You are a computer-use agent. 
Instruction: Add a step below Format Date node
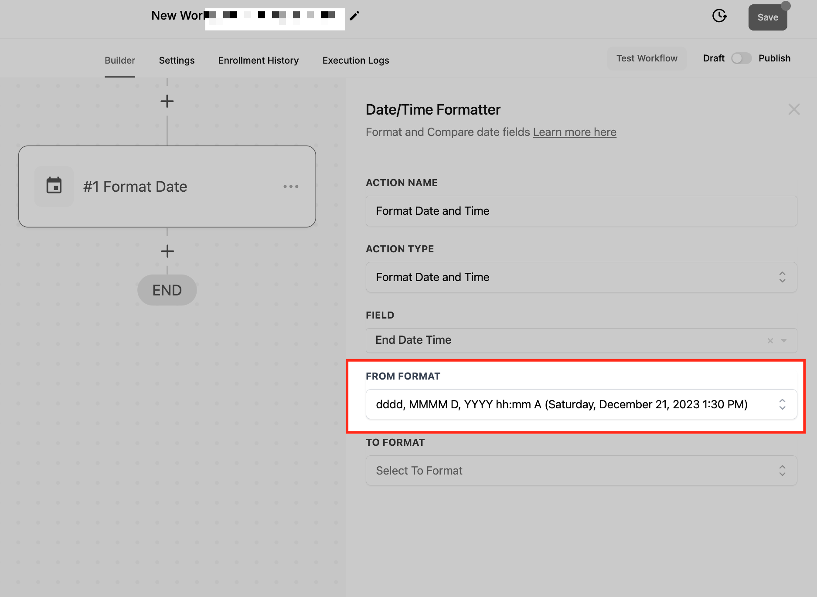pyautogui.click(x=167, y=251)
